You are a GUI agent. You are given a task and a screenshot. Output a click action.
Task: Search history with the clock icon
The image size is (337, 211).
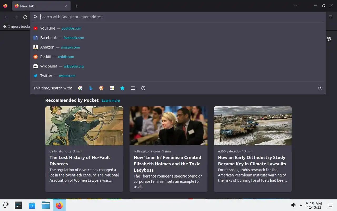[x=143, y=88]
